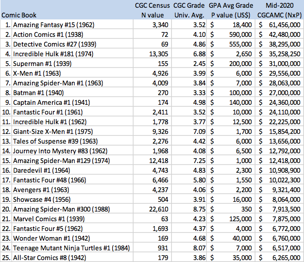Screen dimensions: 304x262
Task: Click P value 125,000 for Marvel Comics #1
Action: pyautogui.click(x=240, y=219)
